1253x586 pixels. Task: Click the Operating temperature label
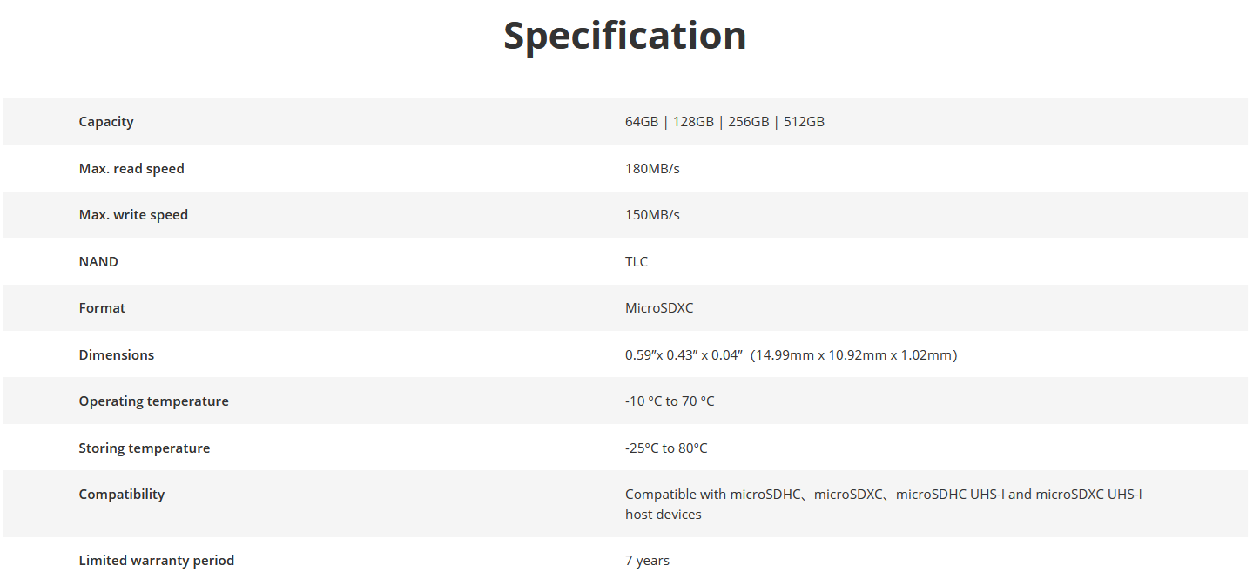click(x=153, y=401)
